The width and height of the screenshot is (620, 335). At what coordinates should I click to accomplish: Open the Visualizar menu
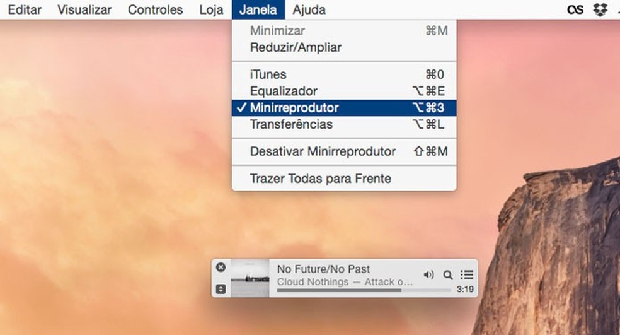pyautogui.click(x=84, y=9)
